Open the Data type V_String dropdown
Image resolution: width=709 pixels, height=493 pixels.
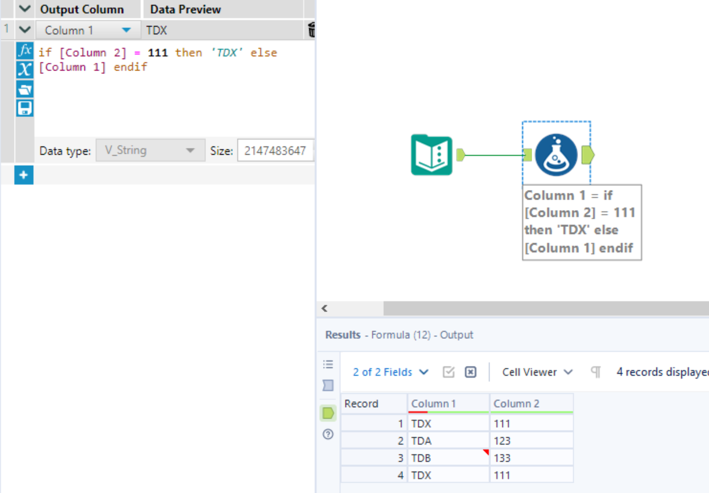point(150,150)
